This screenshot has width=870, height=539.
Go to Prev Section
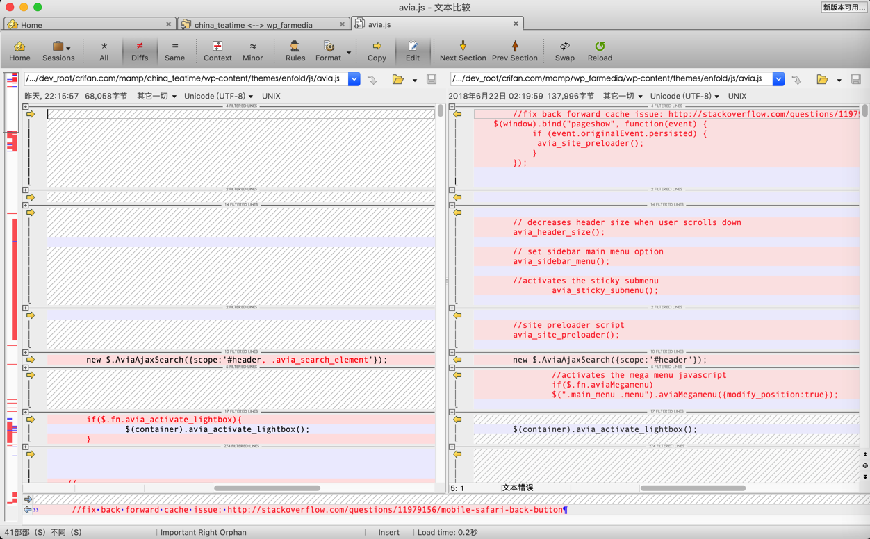coord(514,50)
